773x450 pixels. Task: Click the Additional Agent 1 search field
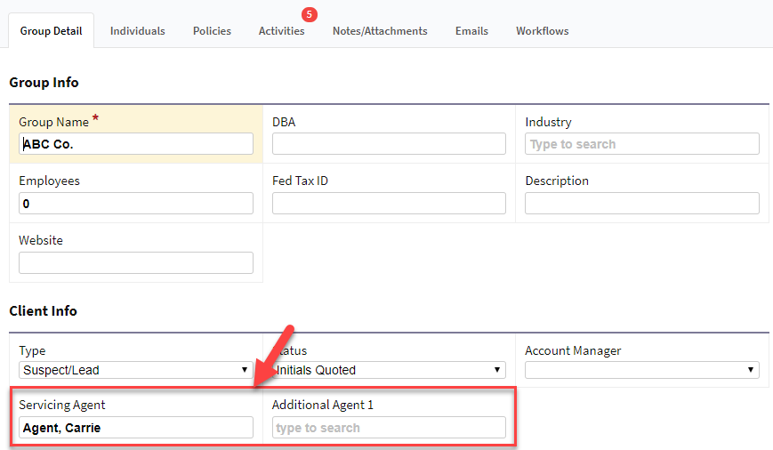pyautogui.click(x=389, y=428)
